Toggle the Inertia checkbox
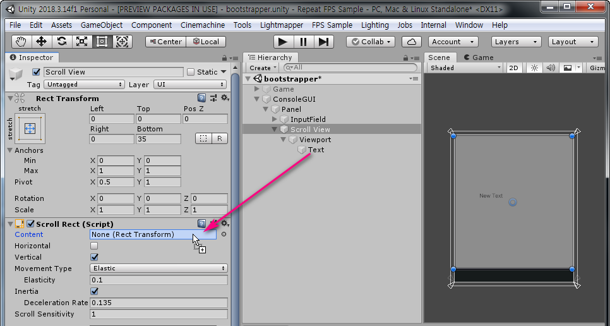The height and width of the screenshot is (326, 610). pyautogui.click(x=94, y=291)
